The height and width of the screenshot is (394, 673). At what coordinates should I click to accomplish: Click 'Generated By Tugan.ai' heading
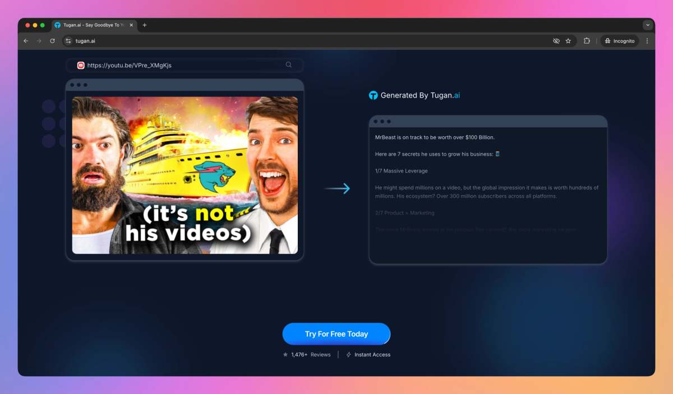[x=420, y=95]
